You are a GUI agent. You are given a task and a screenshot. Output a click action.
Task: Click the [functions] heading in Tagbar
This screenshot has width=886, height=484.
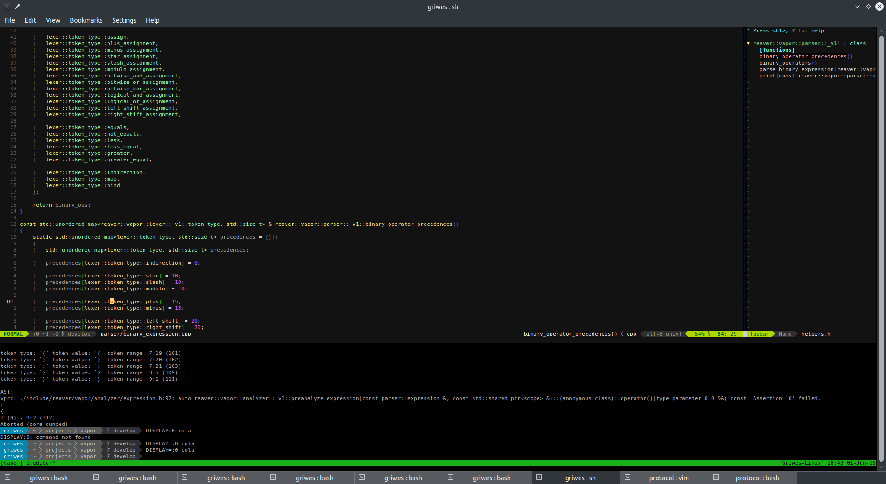(x=777, y=50)
